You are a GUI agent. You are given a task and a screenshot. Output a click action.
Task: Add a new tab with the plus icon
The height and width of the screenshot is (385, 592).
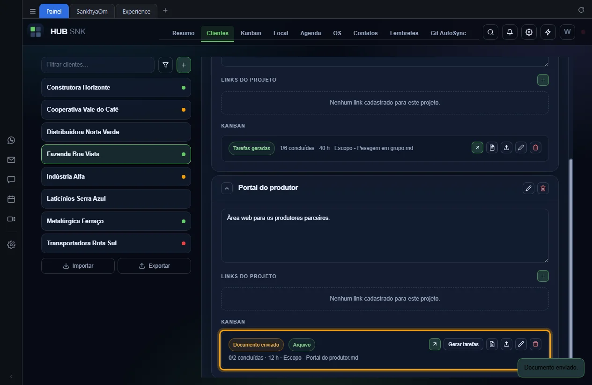click(x=165, y=10)
